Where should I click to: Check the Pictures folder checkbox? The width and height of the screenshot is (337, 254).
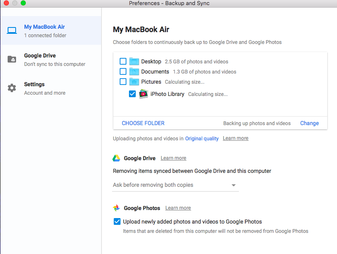click(x=123, y=82)
